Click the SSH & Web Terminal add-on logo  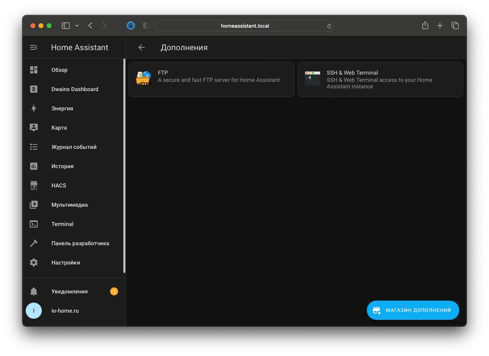pos(313,79)
